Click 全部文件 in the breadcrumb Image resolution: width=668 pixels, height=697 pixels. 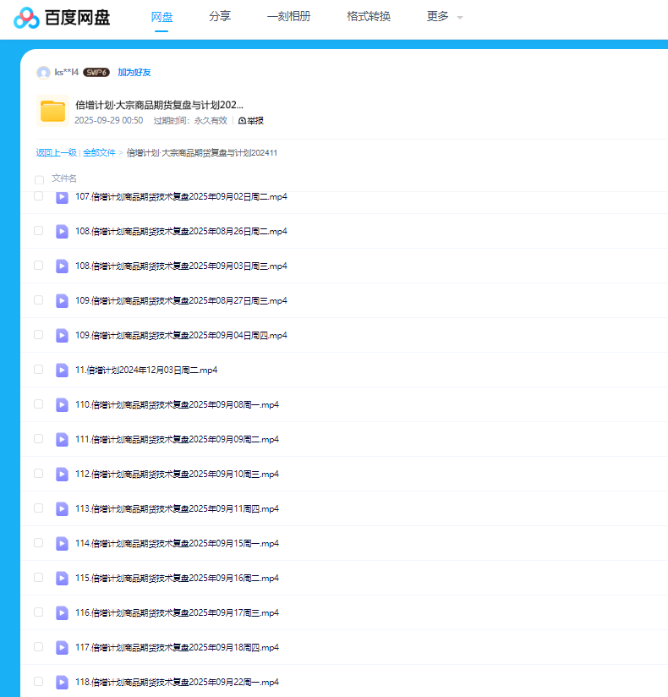coord(99,153)
